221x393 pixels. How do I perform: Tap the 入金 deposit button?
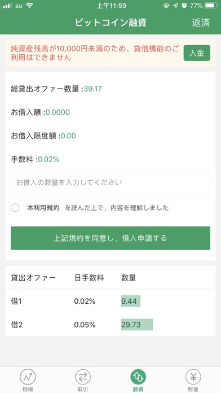click(197, 53)
